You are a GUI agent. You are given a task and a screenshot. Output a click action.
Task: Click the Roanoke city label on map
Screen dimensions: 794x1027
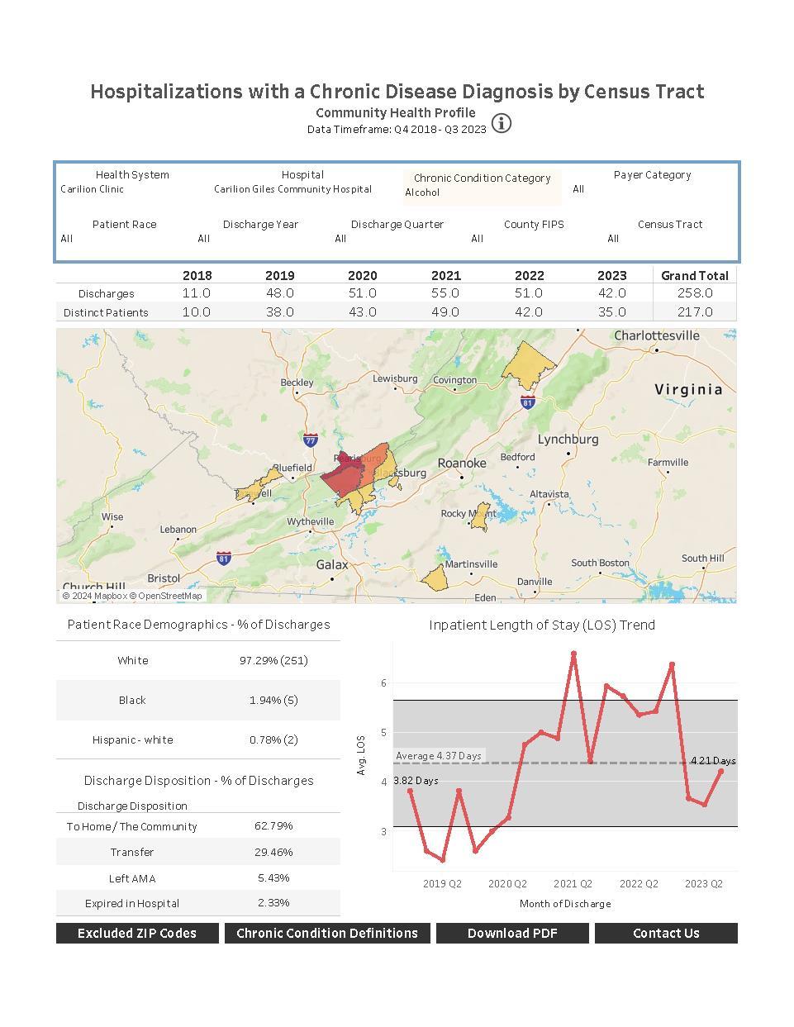[x=462, y=464]
